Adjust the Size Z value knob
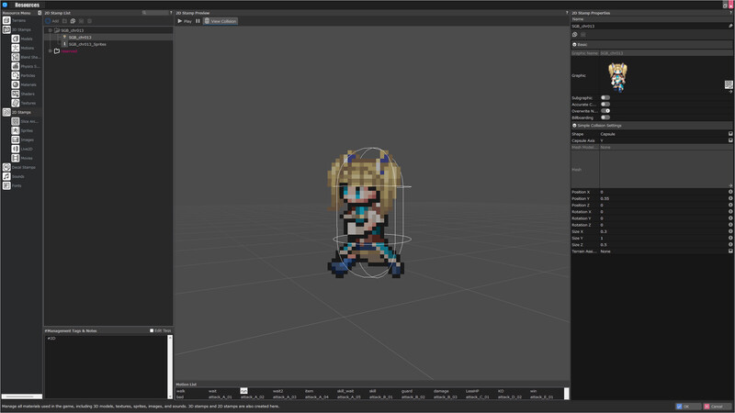The width and height of the screenshot is (735, 413). pos(730,244)
